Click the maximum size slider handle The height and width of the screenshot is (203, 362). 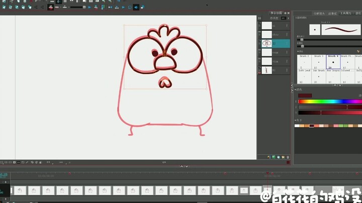click(302, 40)
